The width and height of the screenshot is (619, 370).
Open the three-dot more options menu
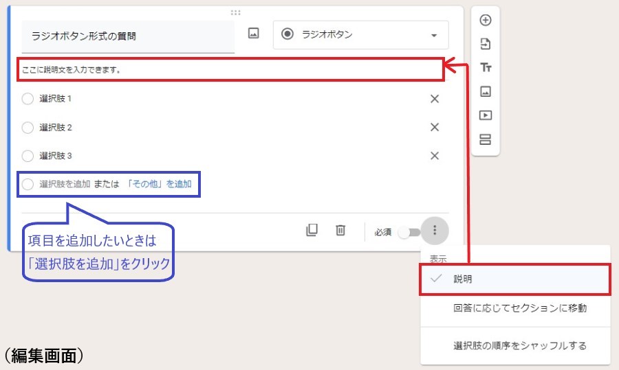click(435, 231)
